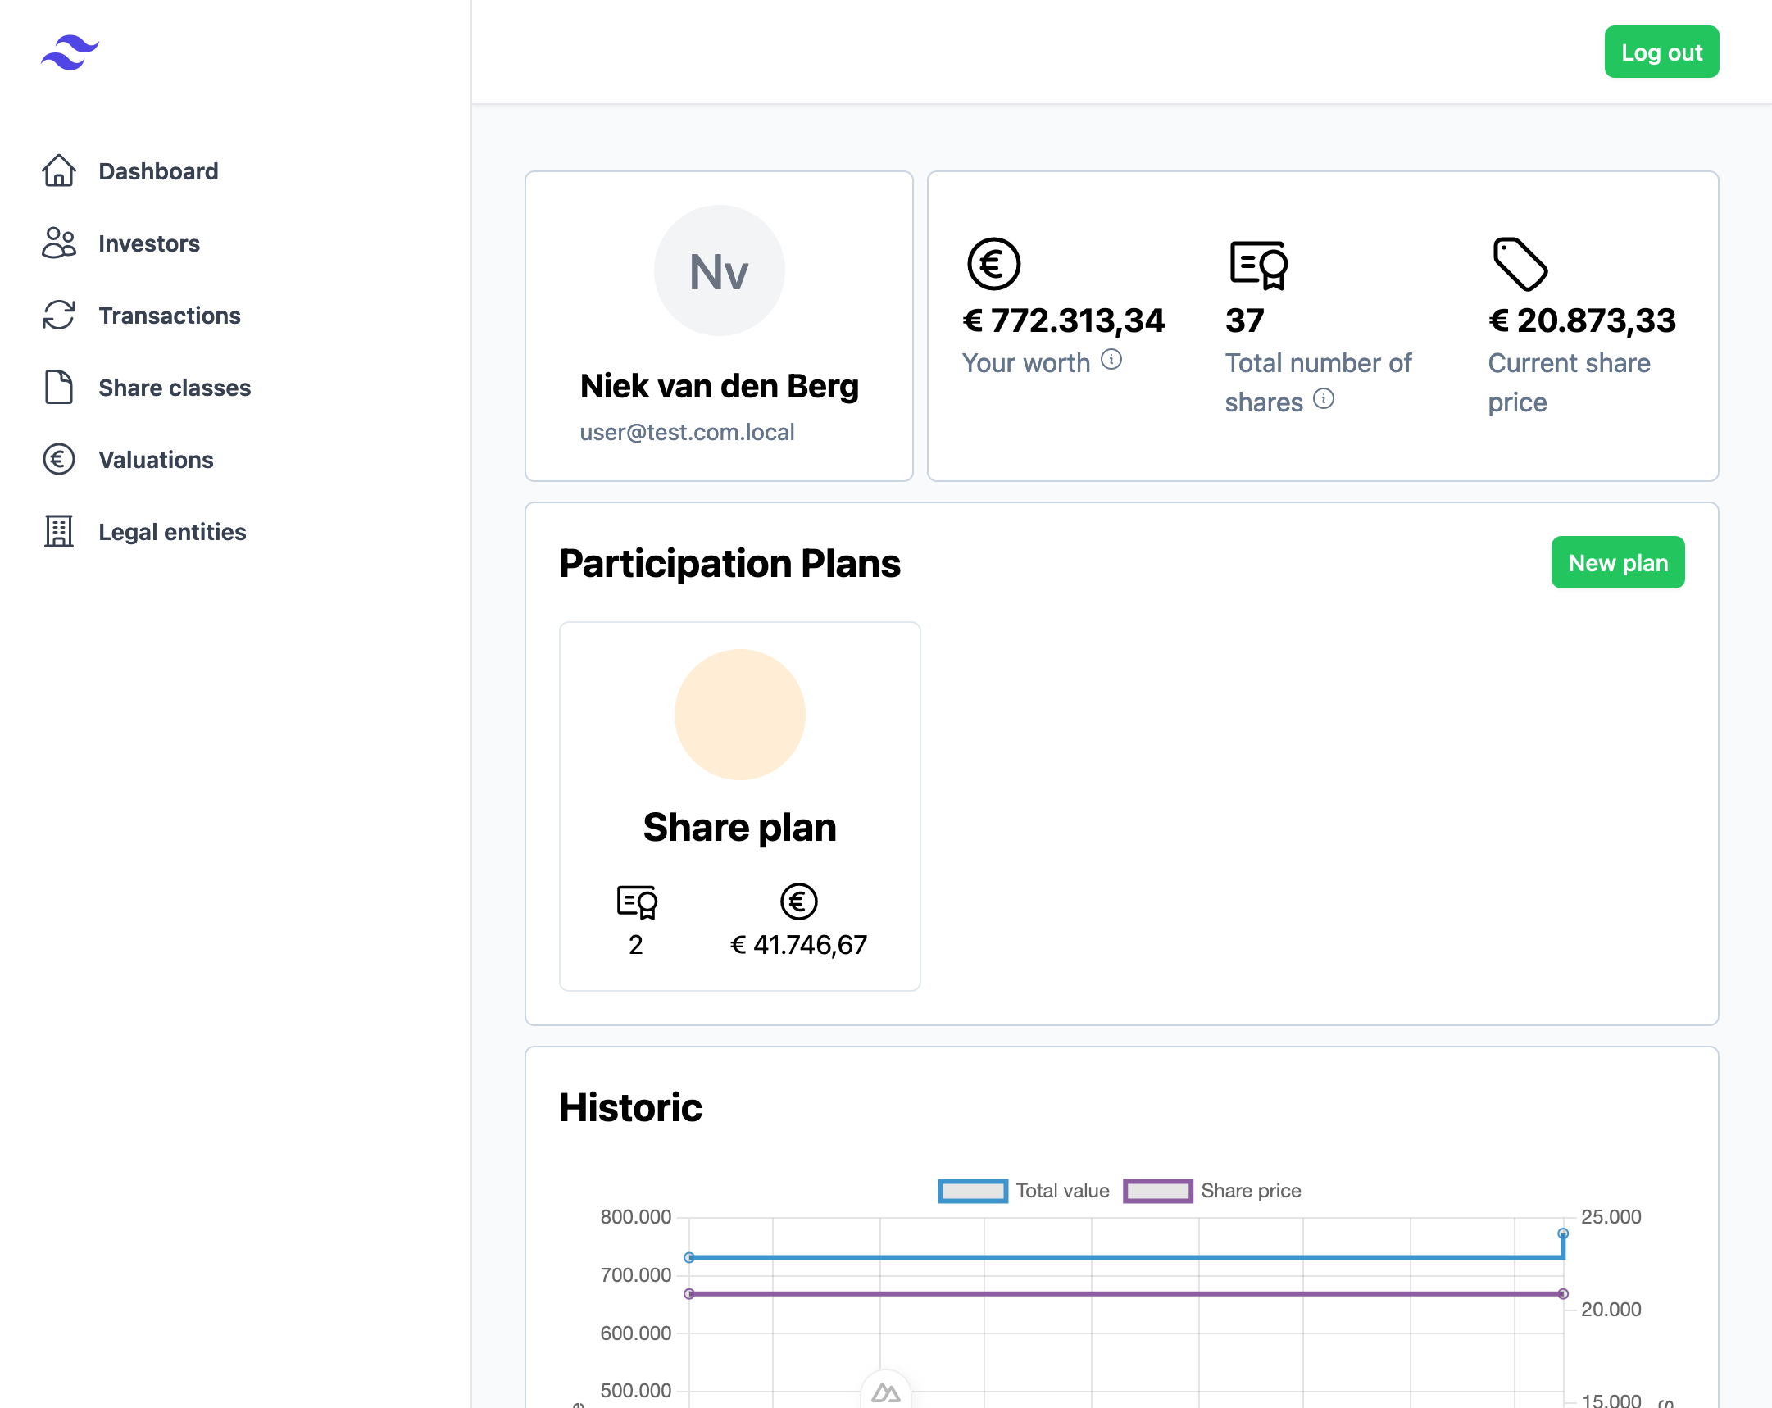Click info icon next to Your worth
The image size is (1772, 1408).
pos(1111,359)
